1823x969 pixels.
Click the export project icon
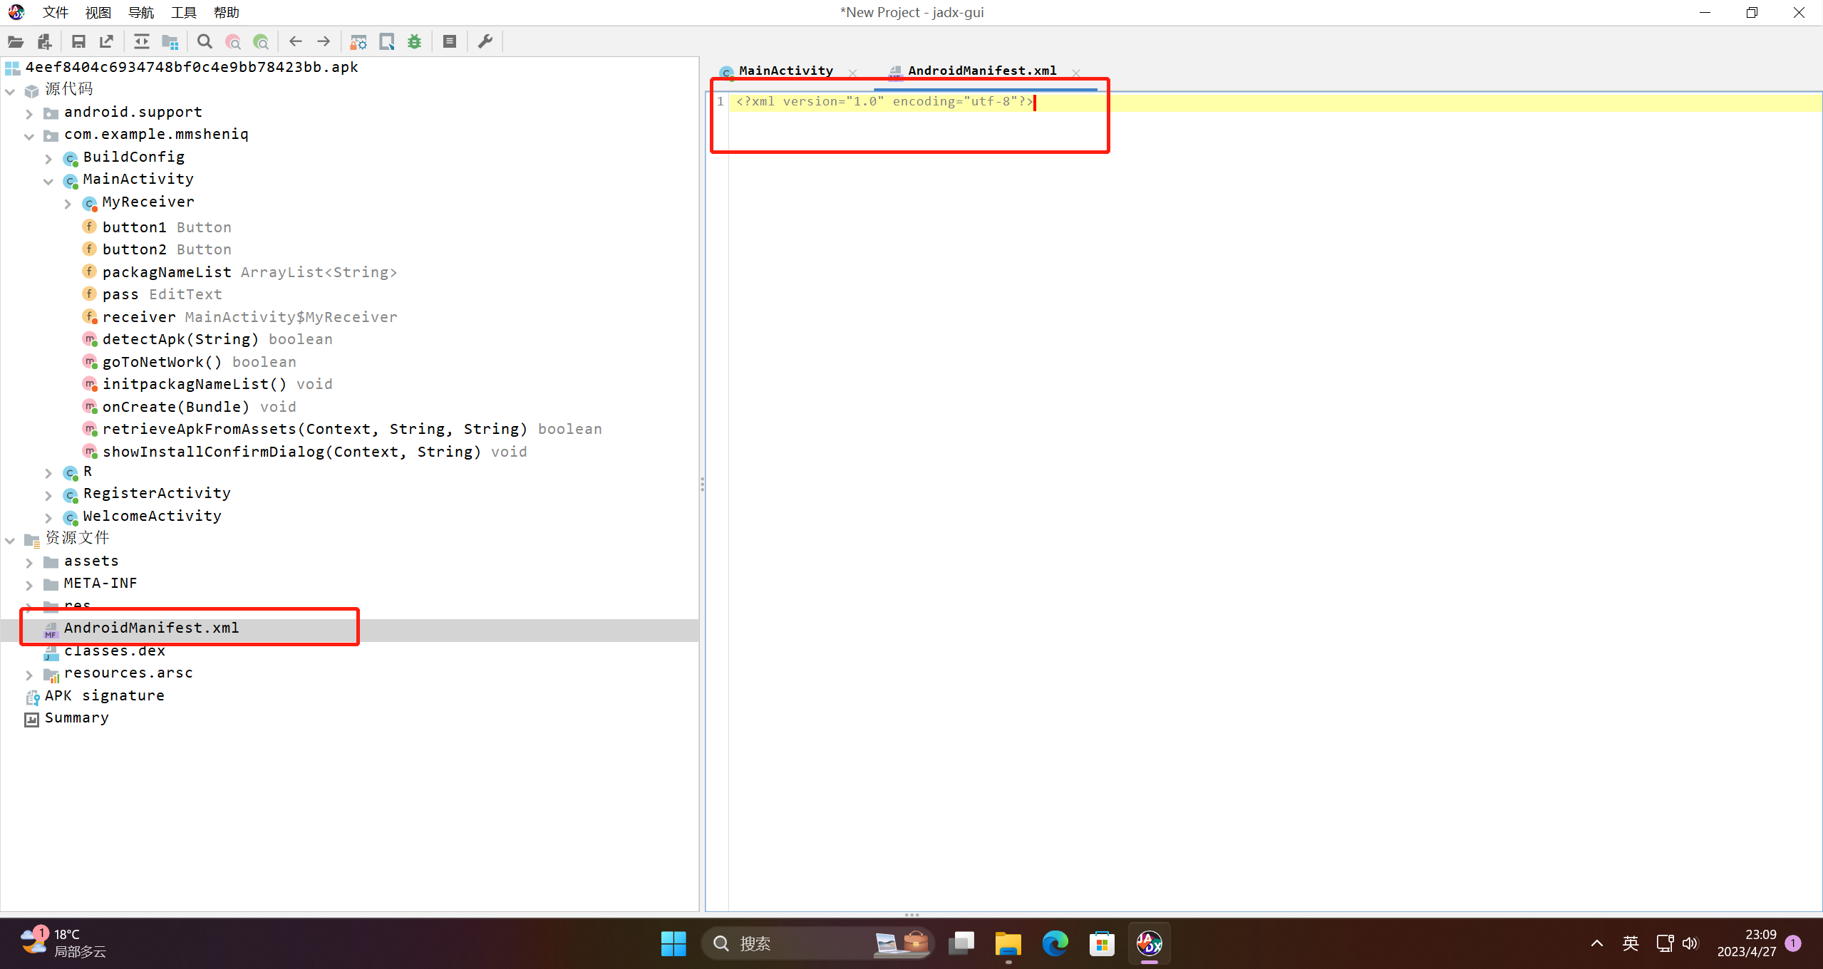click(x=106, y=41)
